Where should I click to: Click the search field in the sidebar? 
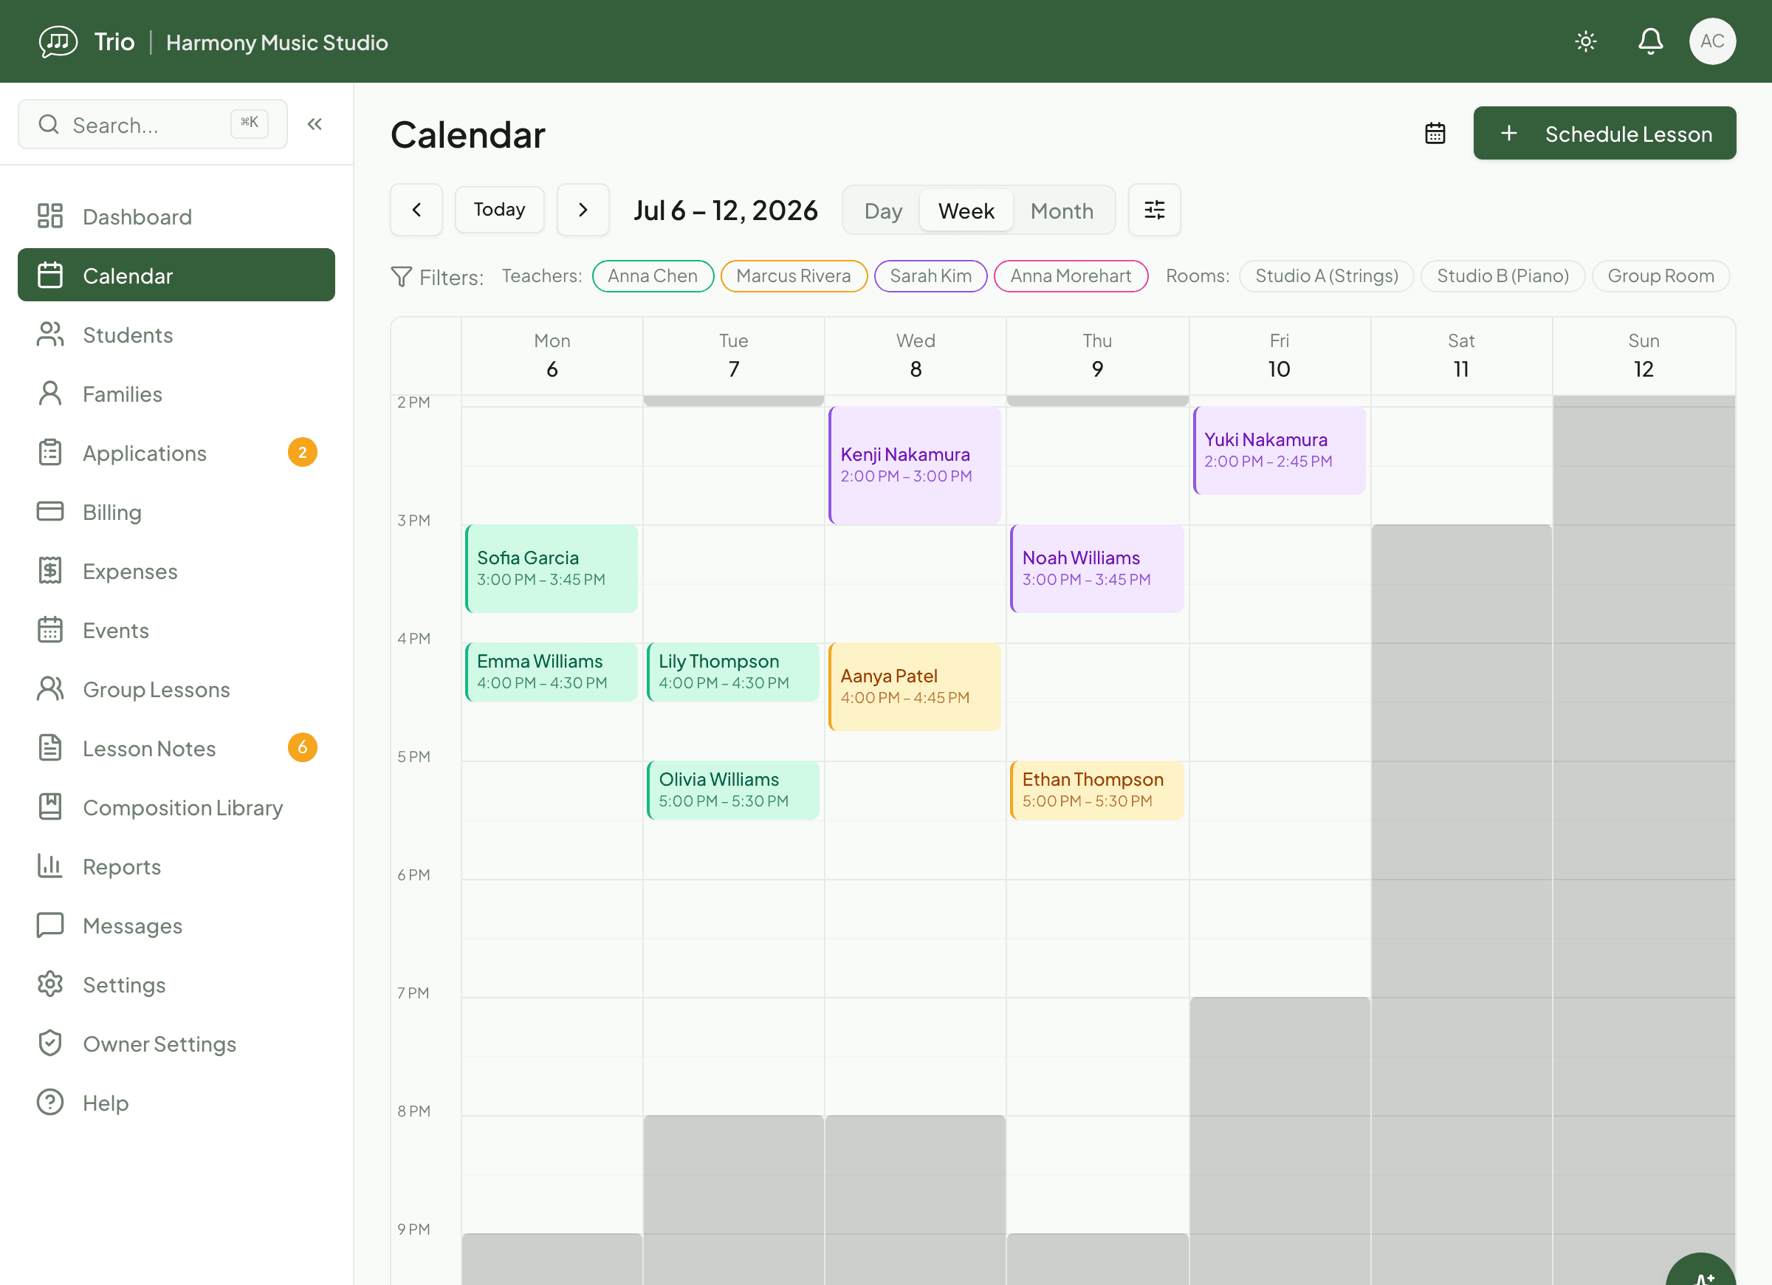click(153, 124)
